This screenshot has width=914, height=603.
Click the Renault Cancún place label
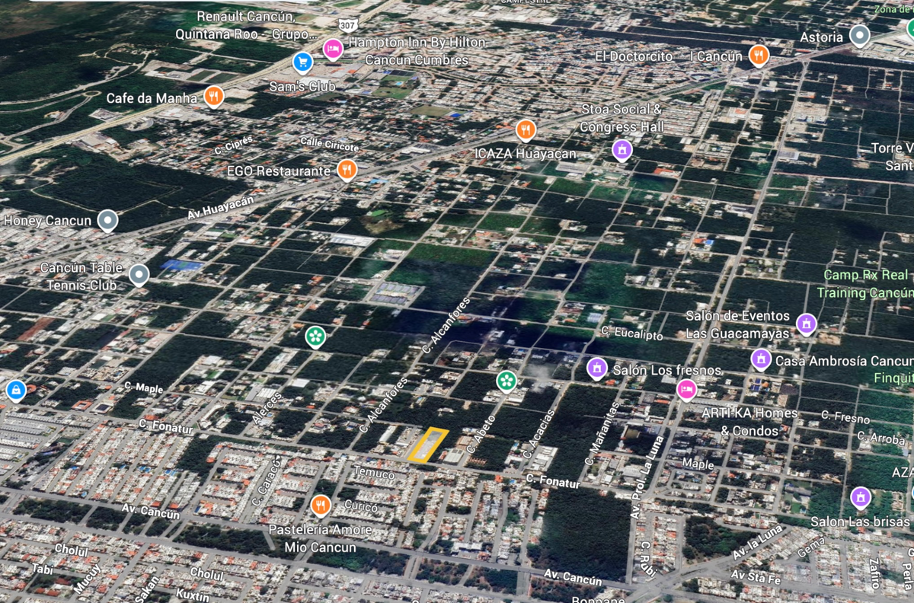(x=247, y=25)
